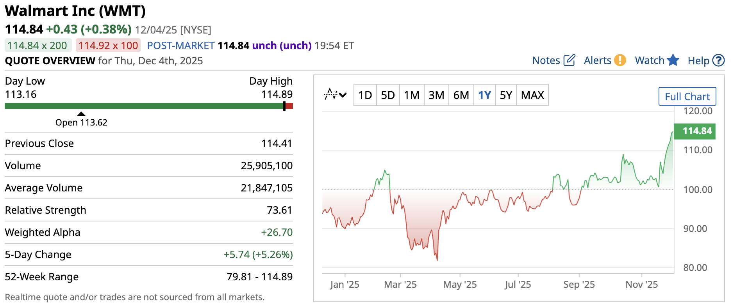Viewport: 732px width, 308px height.
Task: Choose the 6M chart timeframe
Action: pyautogui.click(x=461, y=95)
